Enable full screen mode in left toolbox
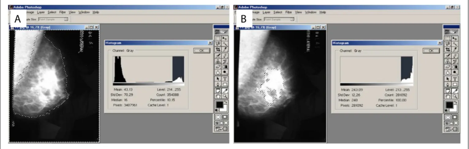This screenshot has height=149, width=469. tap(226, 123)
